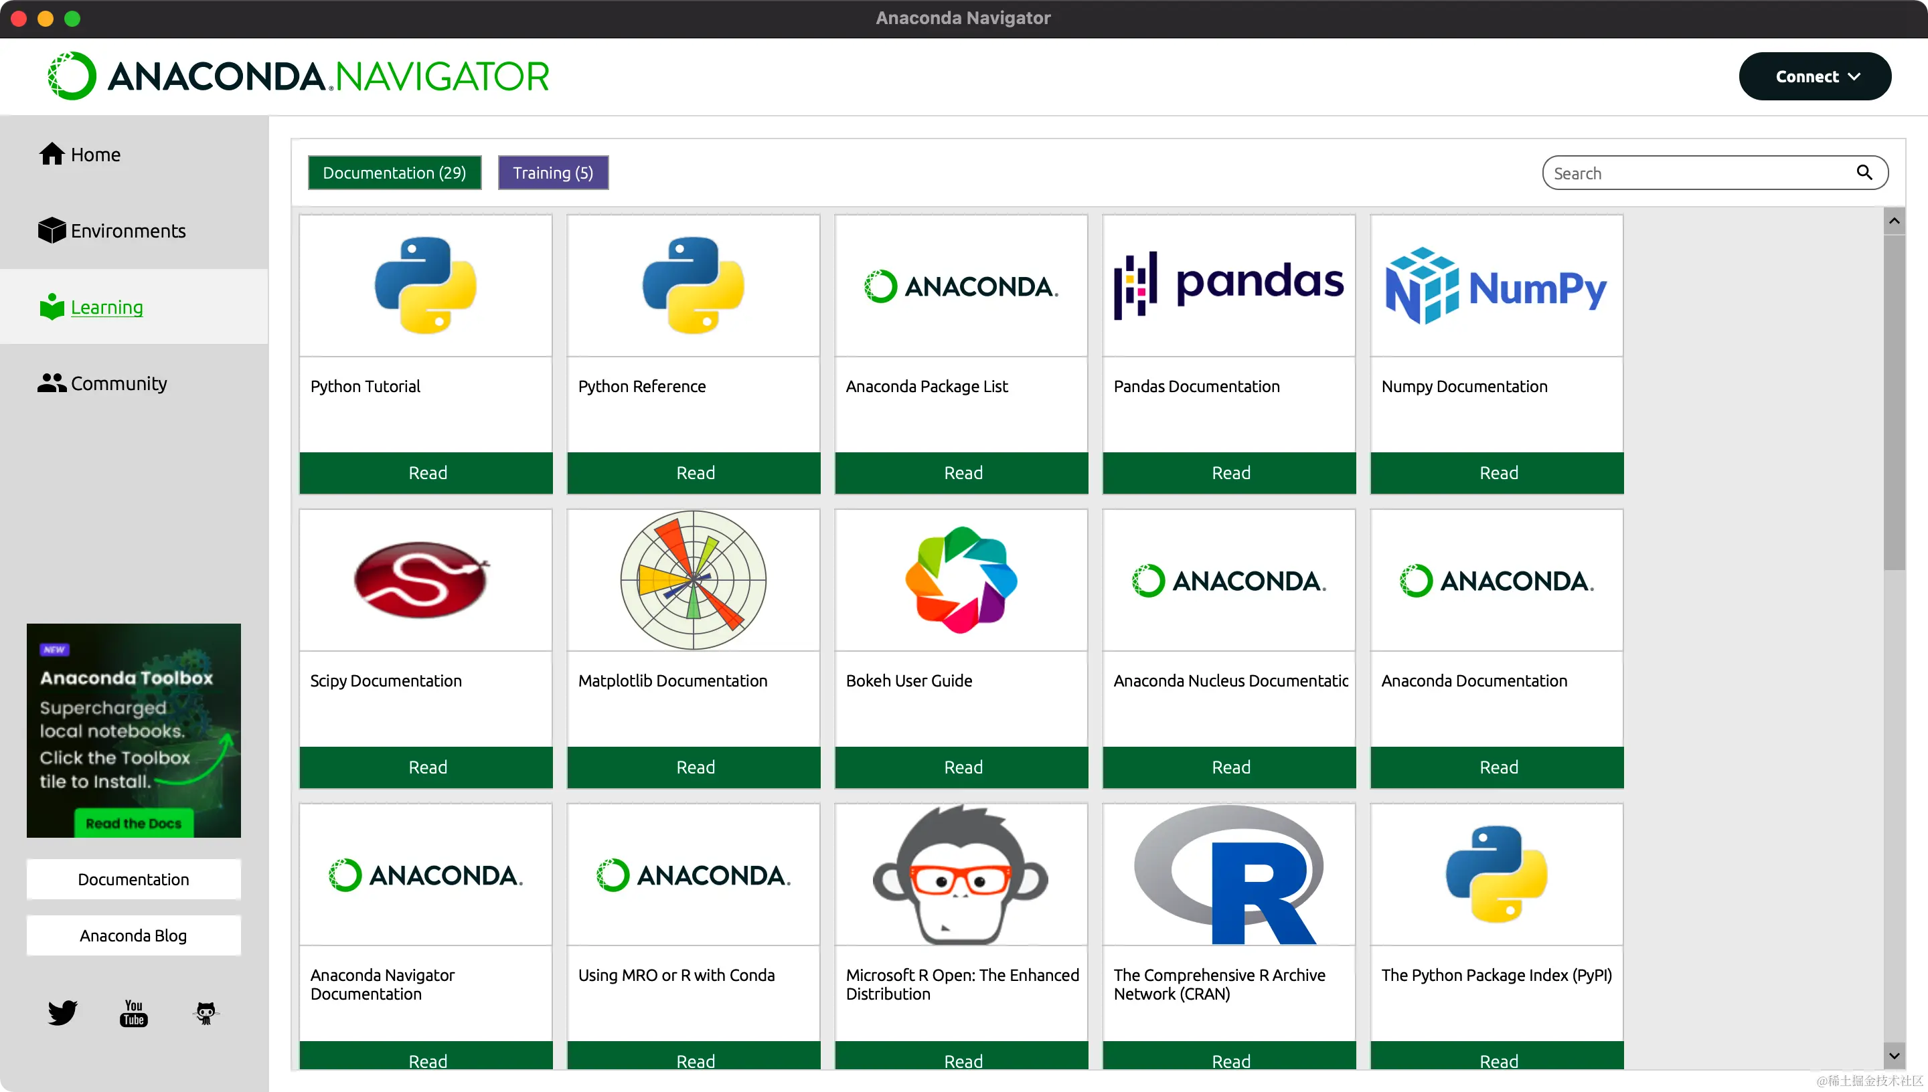The image size is (1928, 1092).
Task: Click the Anaconda Navigator logo
Action: [x=299, y=76]
